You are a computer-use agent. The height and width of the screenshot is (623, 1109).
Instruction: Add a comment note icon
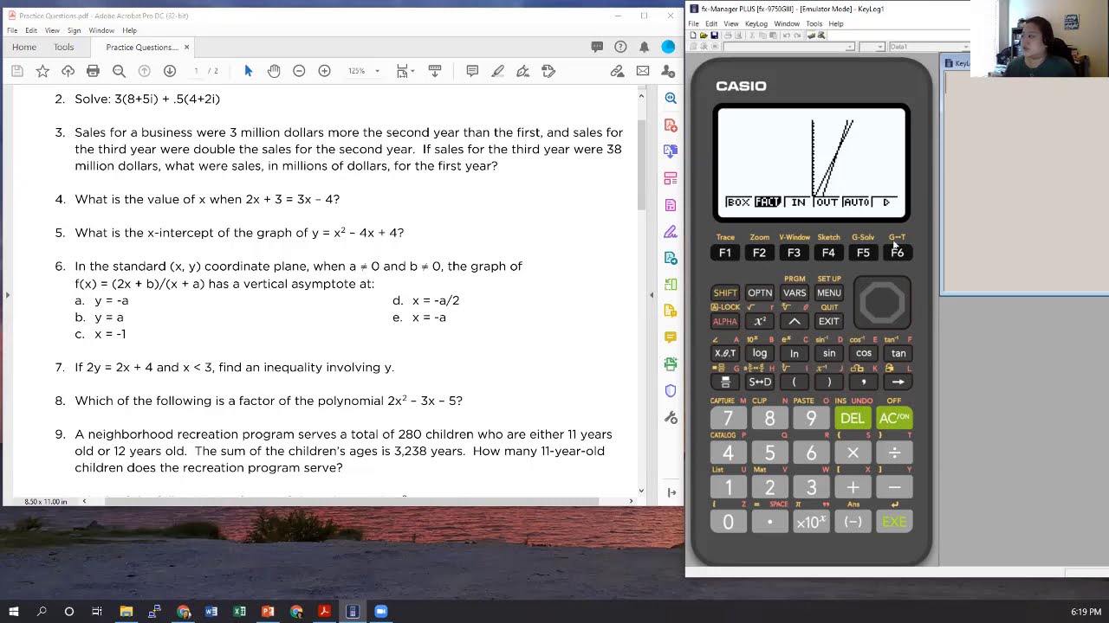click(472, 71)
